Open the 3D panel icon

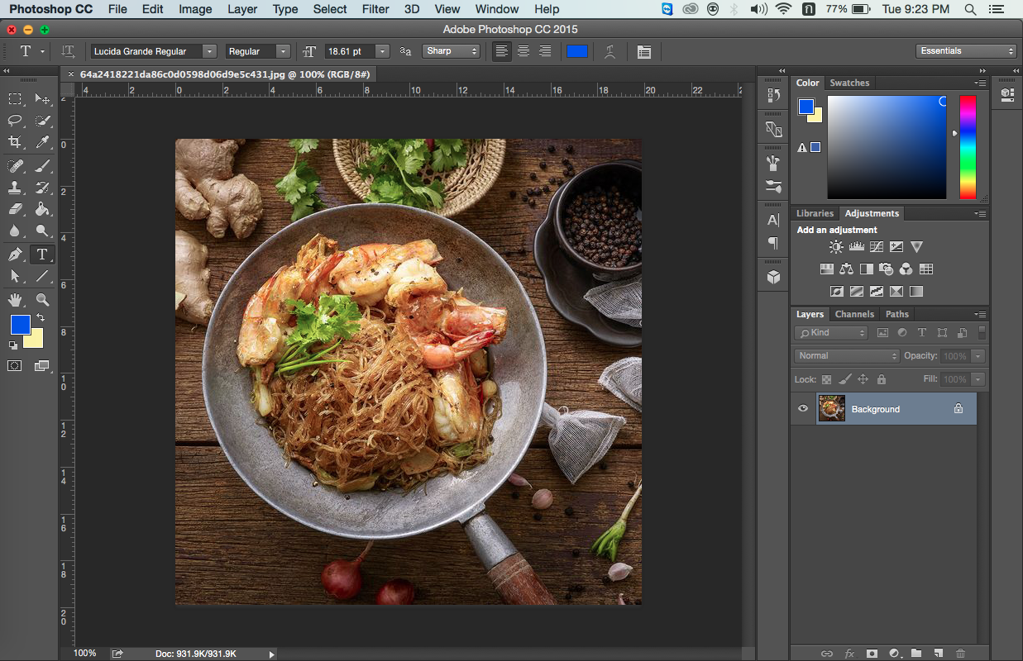point(773,278)
